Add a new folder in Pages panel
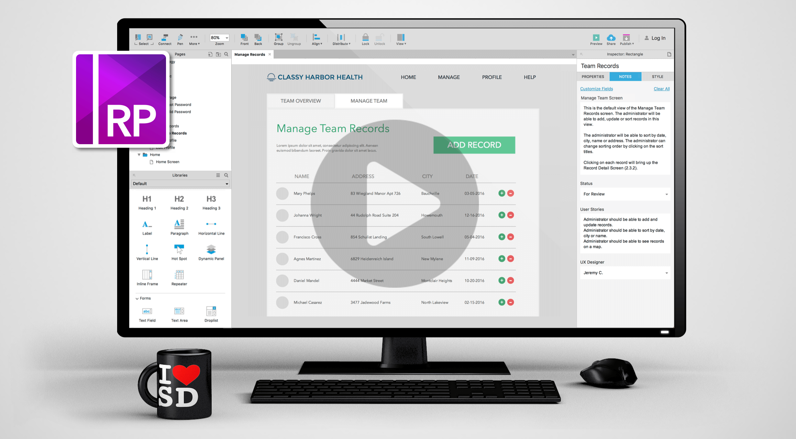This screenshot has height=439, width=796. click(x=218, y=54)
